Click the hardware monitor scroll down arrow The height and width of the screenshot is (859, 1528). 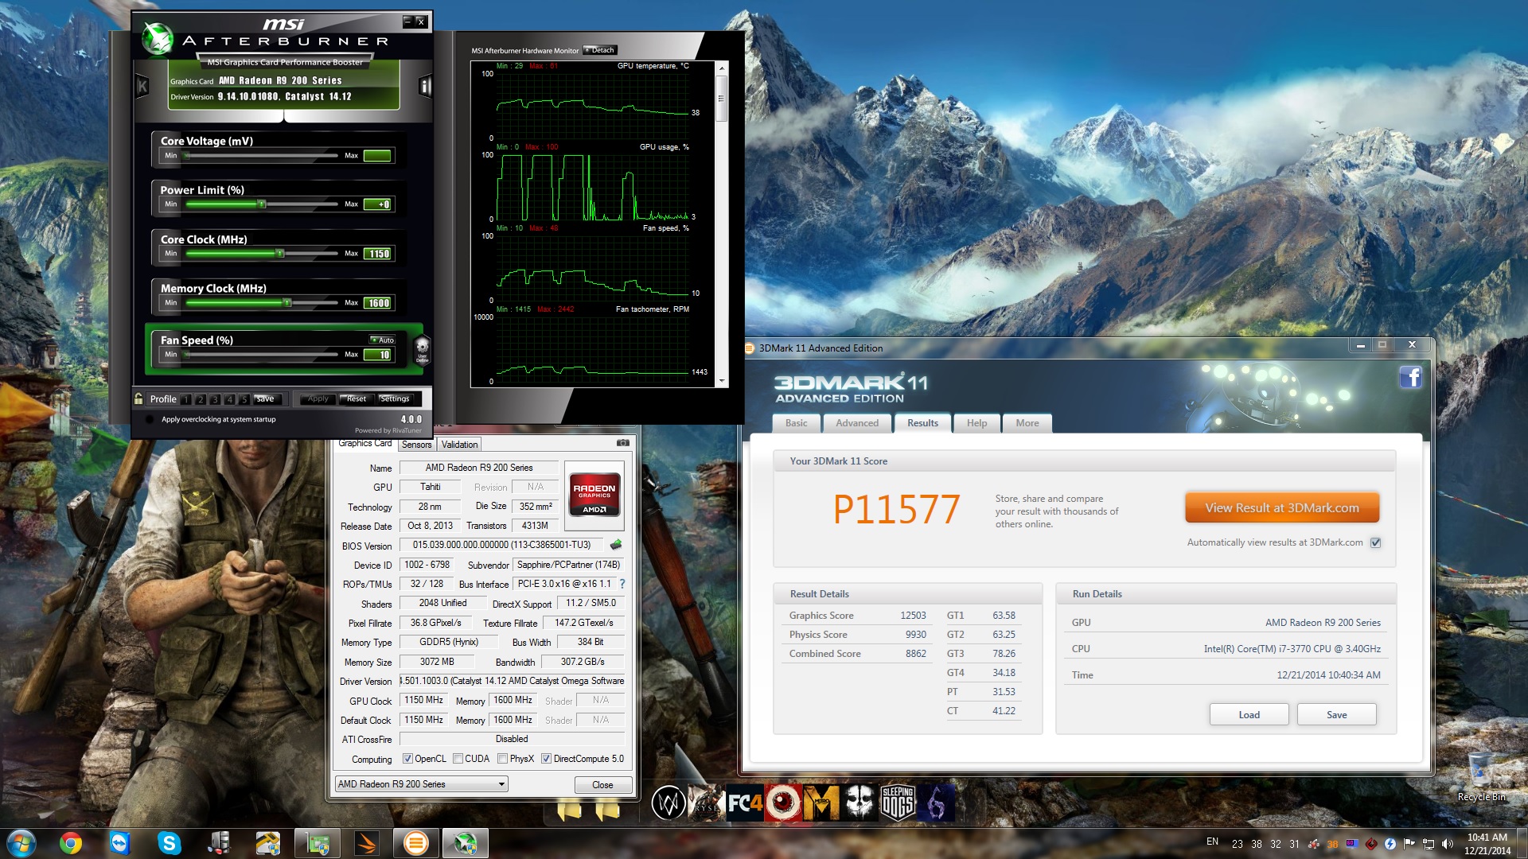[722, 382]
